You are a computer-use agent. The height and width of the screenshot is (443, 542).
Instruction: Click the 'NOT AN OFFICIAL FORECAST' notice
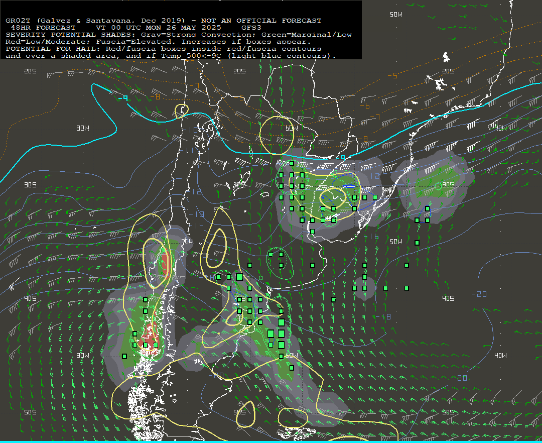click(x=261, y=21)
